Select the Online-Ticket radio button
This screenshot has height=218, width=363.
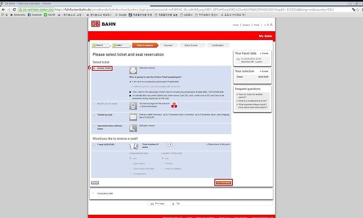pyautogui.click(x=94, y=68)
